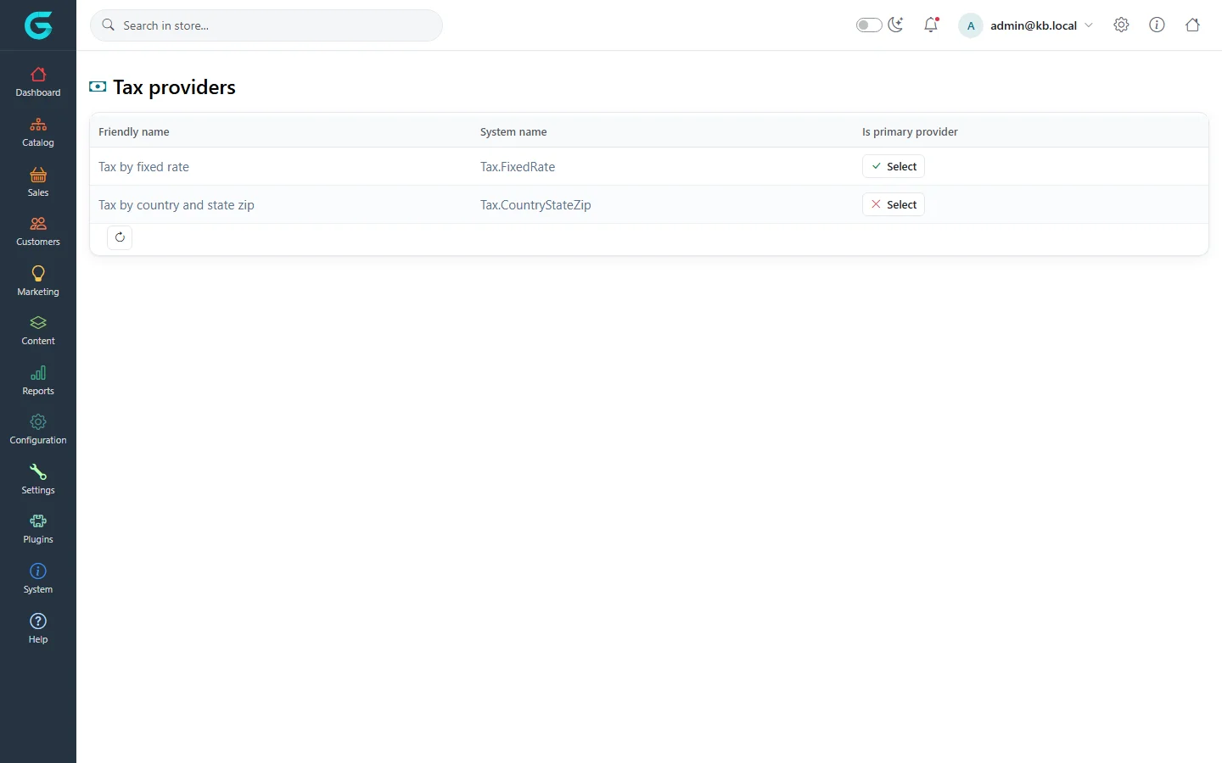This screenshot has width=1222, height=763.
Task: Refresh the tax providers grid
Action: click(x=120, y=237)
